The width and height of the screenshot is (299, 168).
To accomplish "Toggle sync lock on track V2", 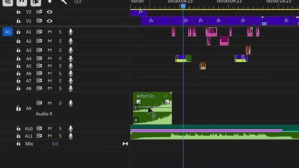I will point(39,12).
